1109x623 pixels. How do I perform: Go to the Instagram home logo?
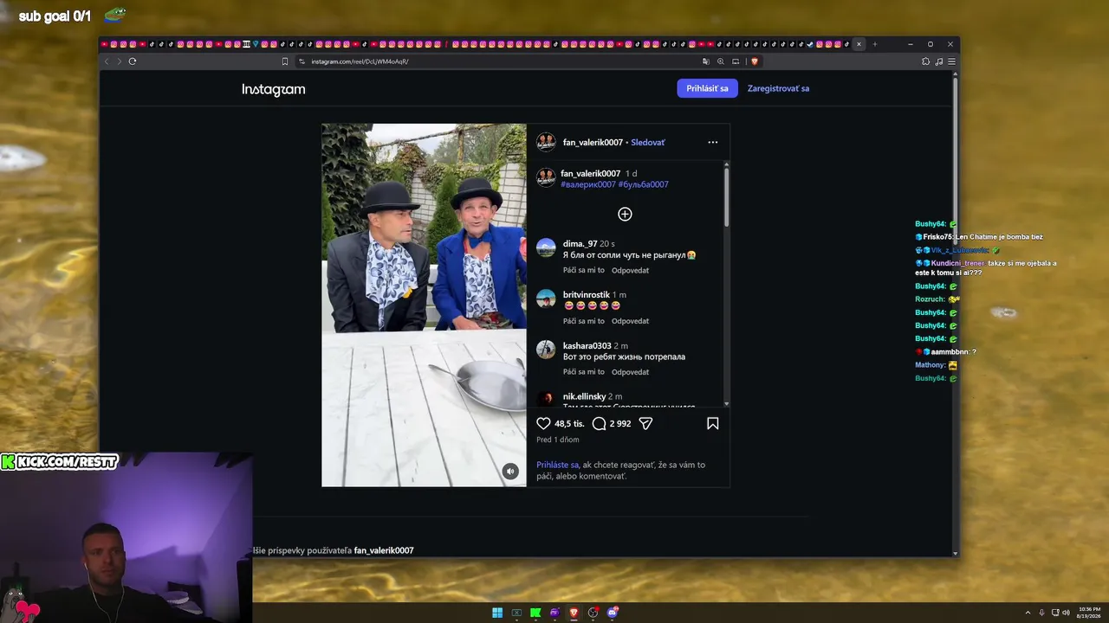[273, 89]
